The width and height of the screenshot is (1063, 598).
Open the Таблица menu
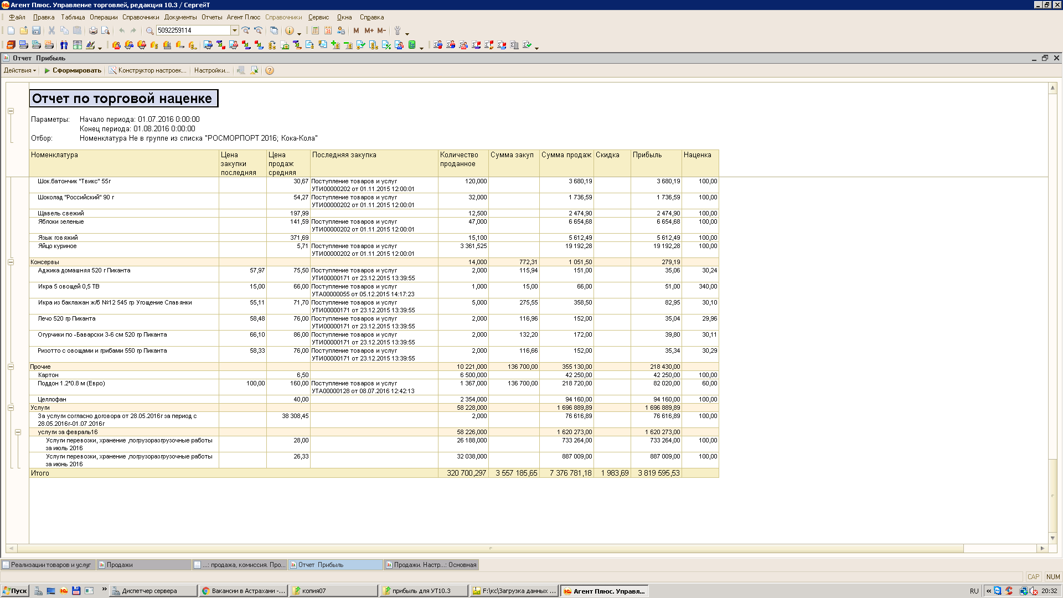point(73,17)
